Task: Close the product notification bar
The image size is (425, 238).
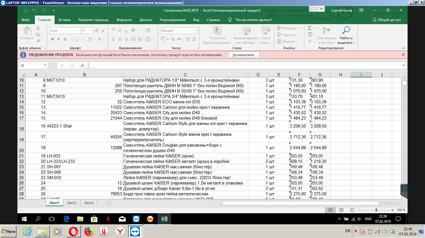Action: pos(403,55)
